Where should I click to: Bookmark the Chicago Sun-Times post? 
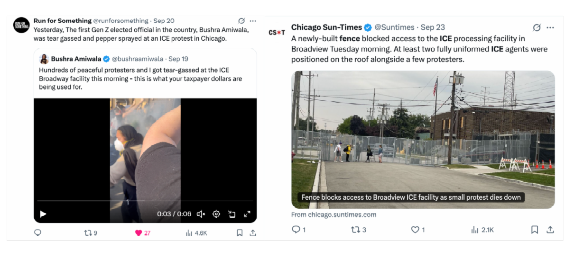[x=535, y=230]
